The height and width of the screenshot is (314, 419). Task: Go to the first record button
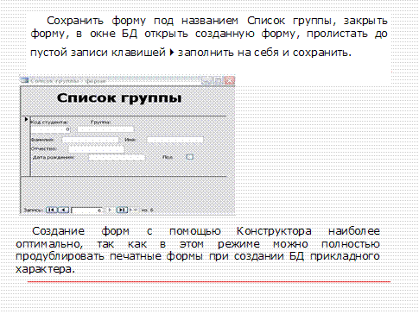pyautogui.click(x=52, y=210)
